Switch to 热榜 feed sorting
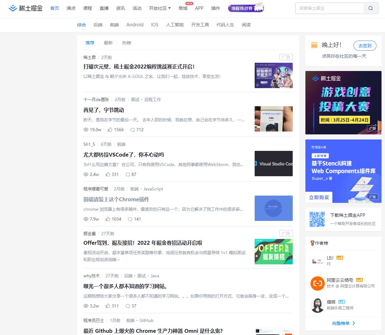The width and height of the screenshot is (385, 335). [127, 43]
